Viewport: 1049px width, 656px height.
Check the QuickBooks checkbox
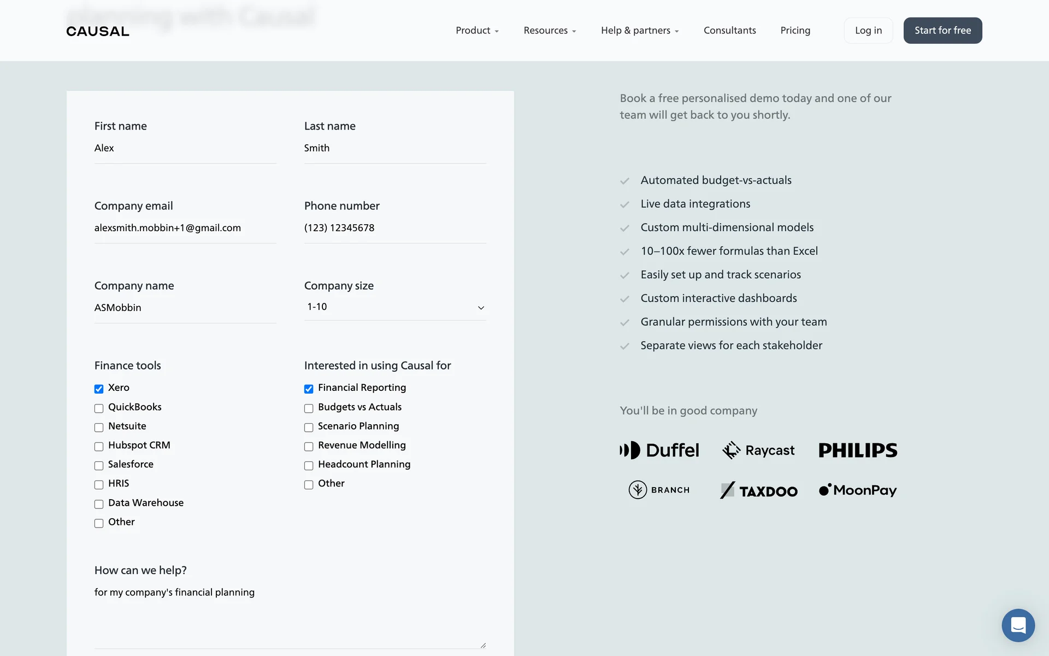coord(99,408)
